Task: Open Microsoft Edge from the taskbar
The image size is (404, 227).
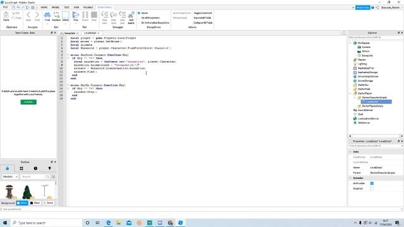Action: [108, 223]
